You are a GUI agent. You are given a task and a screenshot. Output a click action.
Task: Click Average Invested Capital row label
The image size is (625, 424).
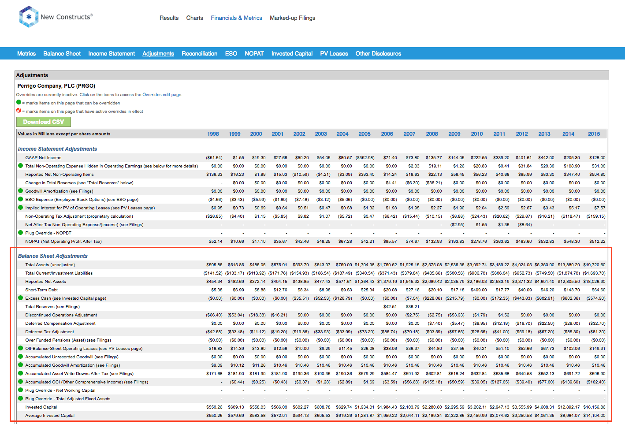click(50, 416)
